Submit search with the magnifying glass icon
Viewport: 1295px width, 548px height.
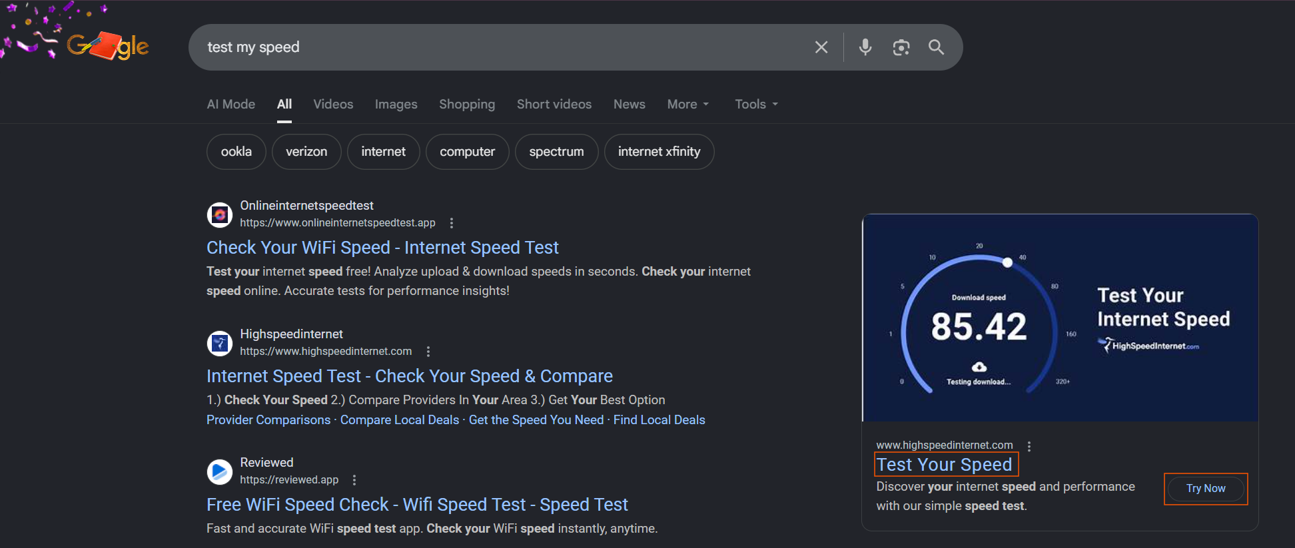click(937, 47)
